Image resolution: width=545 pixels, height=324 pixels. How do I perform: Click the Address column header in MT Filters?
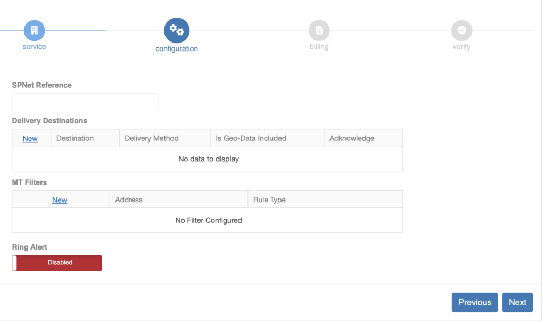tap(129, 200)
